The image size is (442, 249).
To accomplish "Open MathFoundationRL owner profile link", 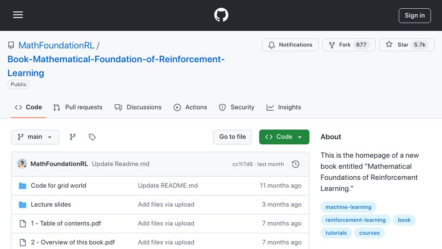I will click(56, 45).
